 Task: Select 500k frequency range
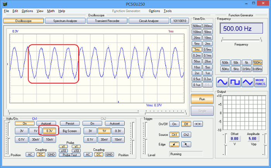(225, 63)
